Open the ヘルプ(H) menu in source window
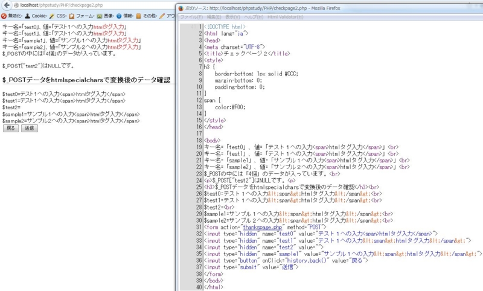The width and height of the screenshot is (483, 291). [254, 17]
